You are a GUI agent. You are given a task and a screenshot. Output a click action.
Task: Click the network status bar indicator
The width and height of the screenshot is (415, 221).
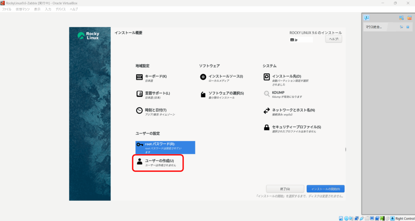pyautogui.click(x=357, y=218)
